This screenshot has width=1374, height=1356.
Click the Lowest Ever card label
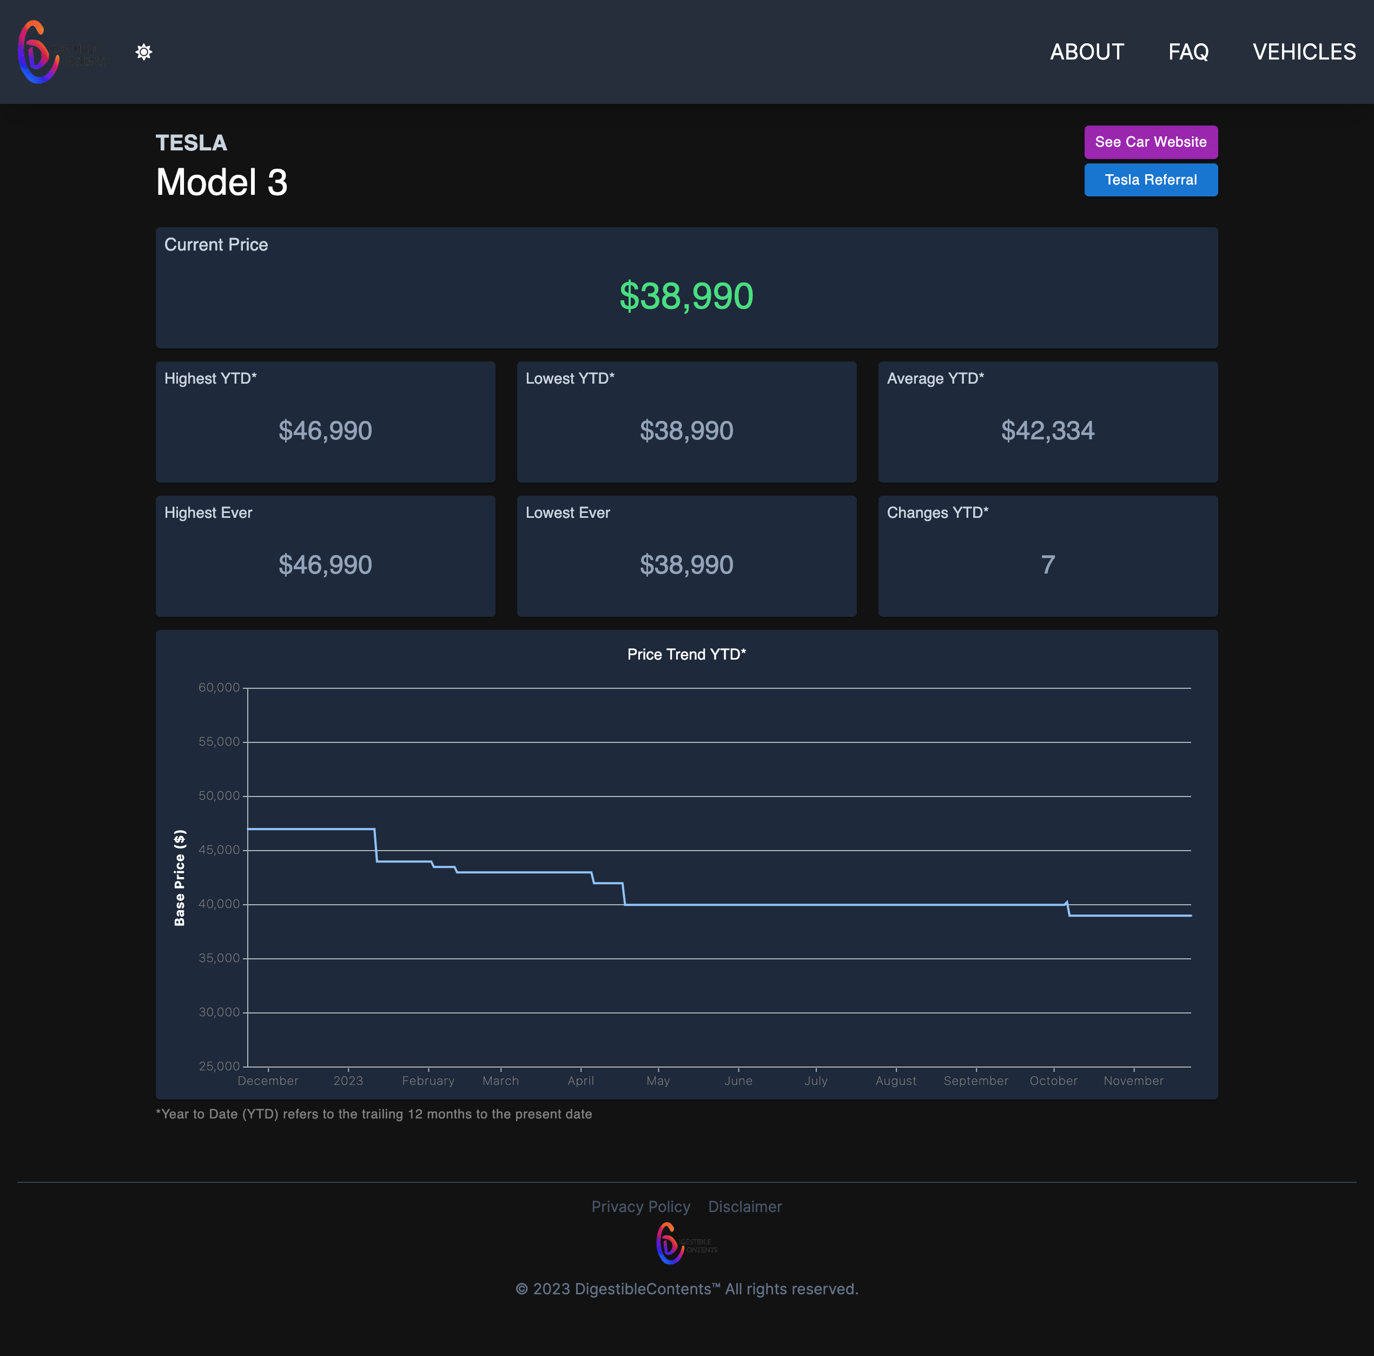pyautogui.click(x=567, y=513)
